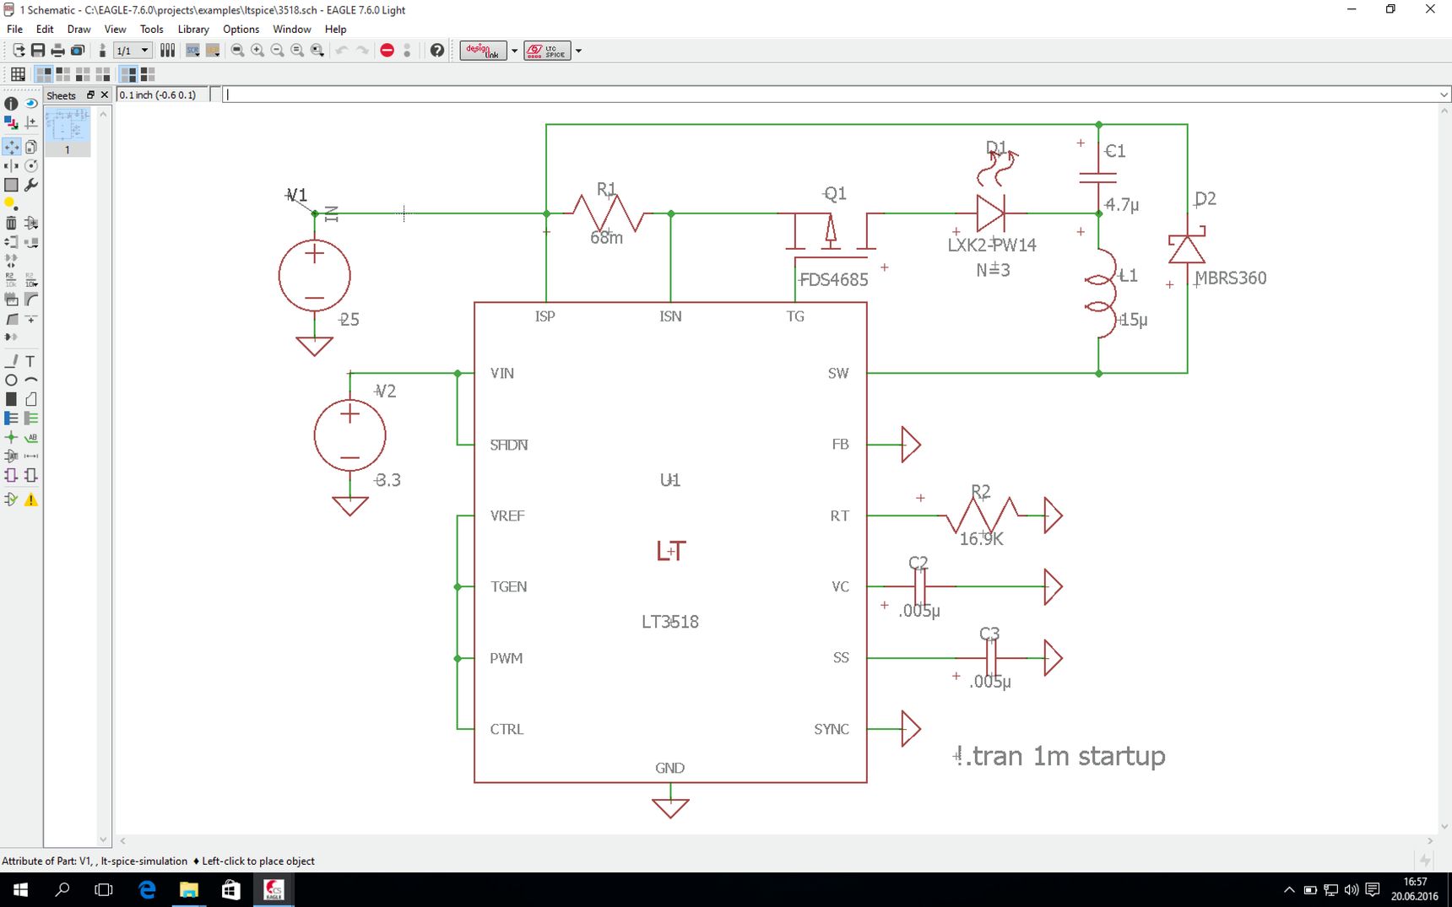Image resolution: width=1452 pixels, height=907 pixels.
Task: Open the Draw menu
Action: tap(79, 29)
